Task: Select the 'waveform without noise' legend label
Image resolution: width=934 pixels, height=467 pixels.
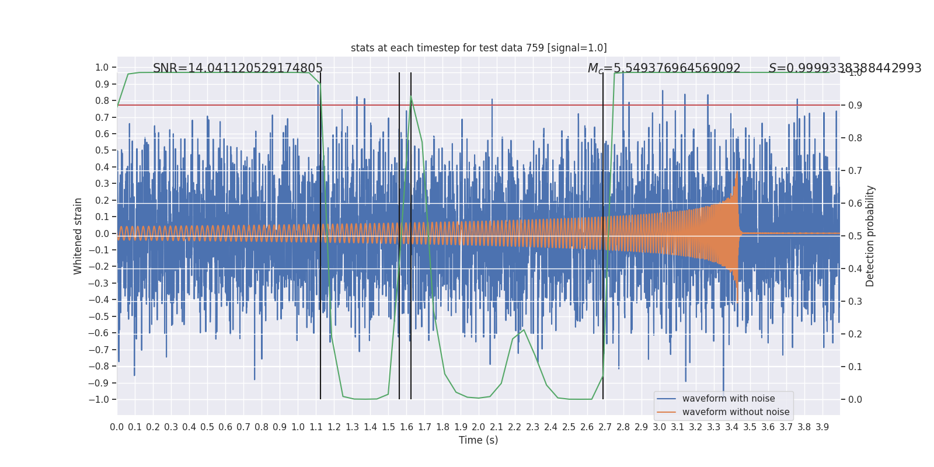Action: (736, 412)
